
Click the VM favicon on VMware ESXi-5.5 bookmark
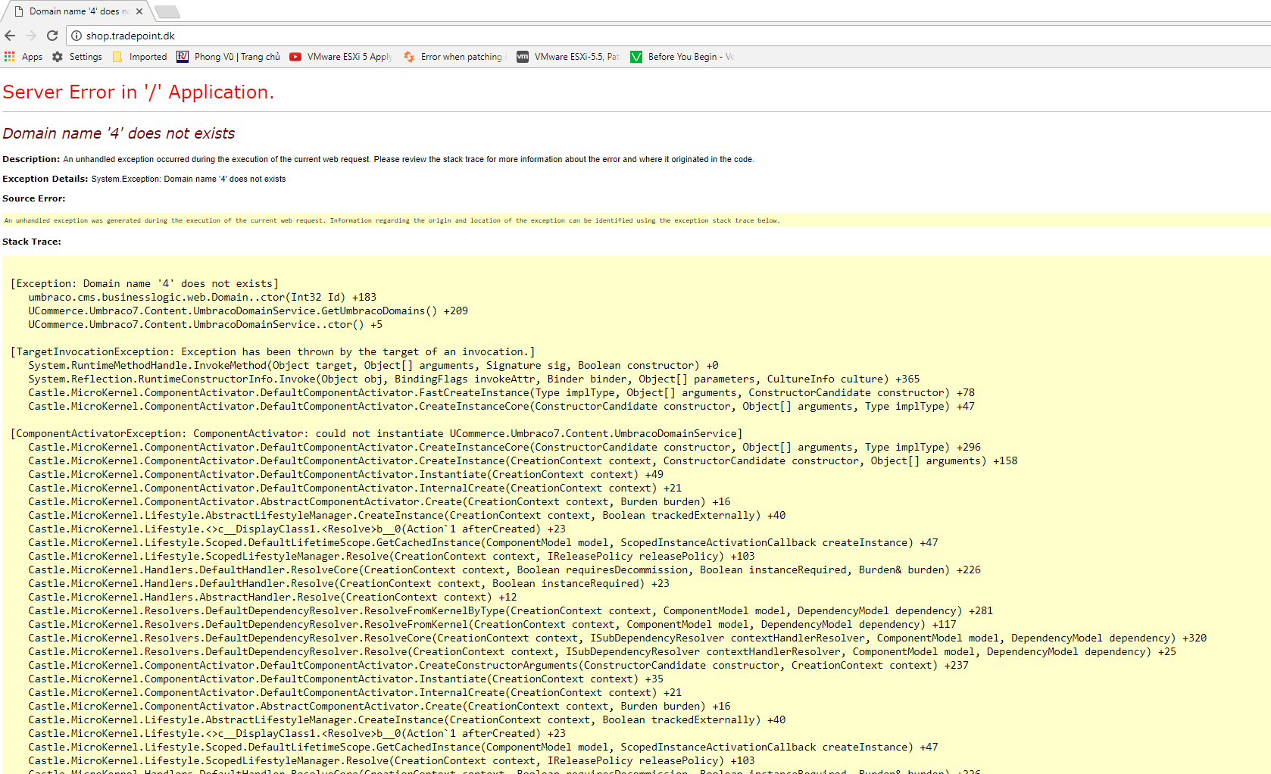click(522, 56)
